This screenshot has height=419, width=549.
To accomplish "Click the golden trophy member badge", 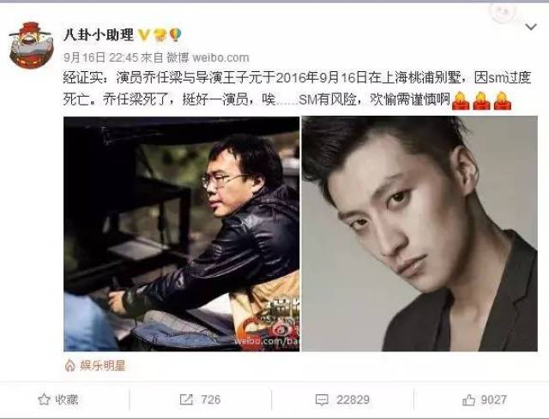I will (x=160, y=34).
